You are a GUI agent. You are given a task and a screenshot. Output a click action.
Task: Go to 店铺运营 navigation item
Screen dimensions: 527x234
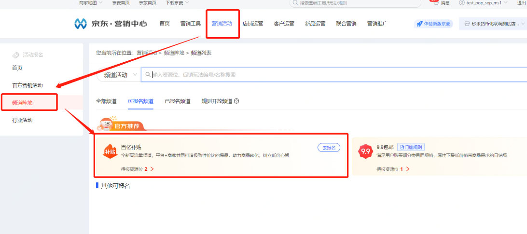[x=253, y=24]
